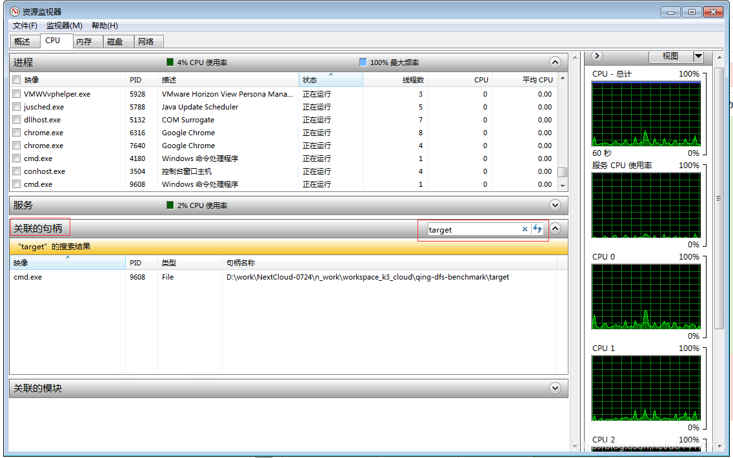
Task: Click process list scrollbar down arrow
Action: coord(563,186)
